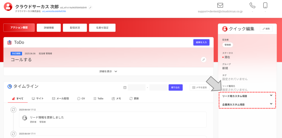Select the 更新 timeline tab
282x138 pixels.
tap(134, 99)
